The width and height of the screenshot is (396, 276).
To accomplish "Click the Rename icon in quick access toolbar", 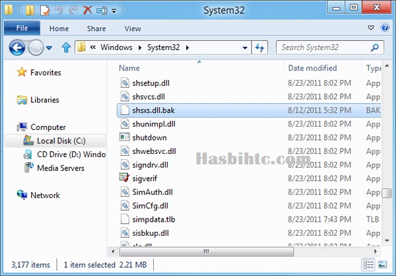I will pyautogui.click(x=102, y=11).
